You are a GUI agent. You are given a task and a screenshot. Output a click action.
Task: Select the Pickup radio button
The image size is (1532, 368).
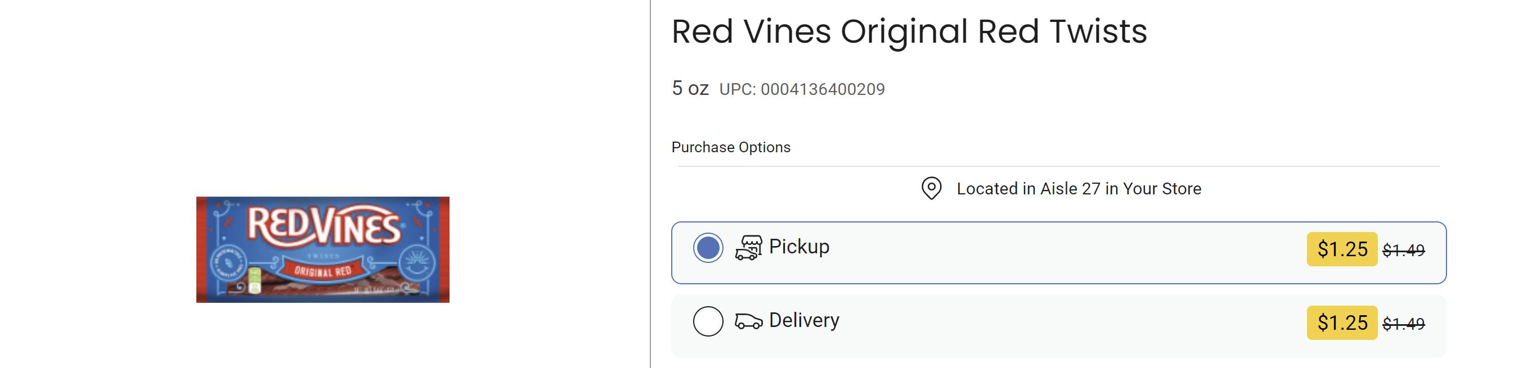coord(708,248)
